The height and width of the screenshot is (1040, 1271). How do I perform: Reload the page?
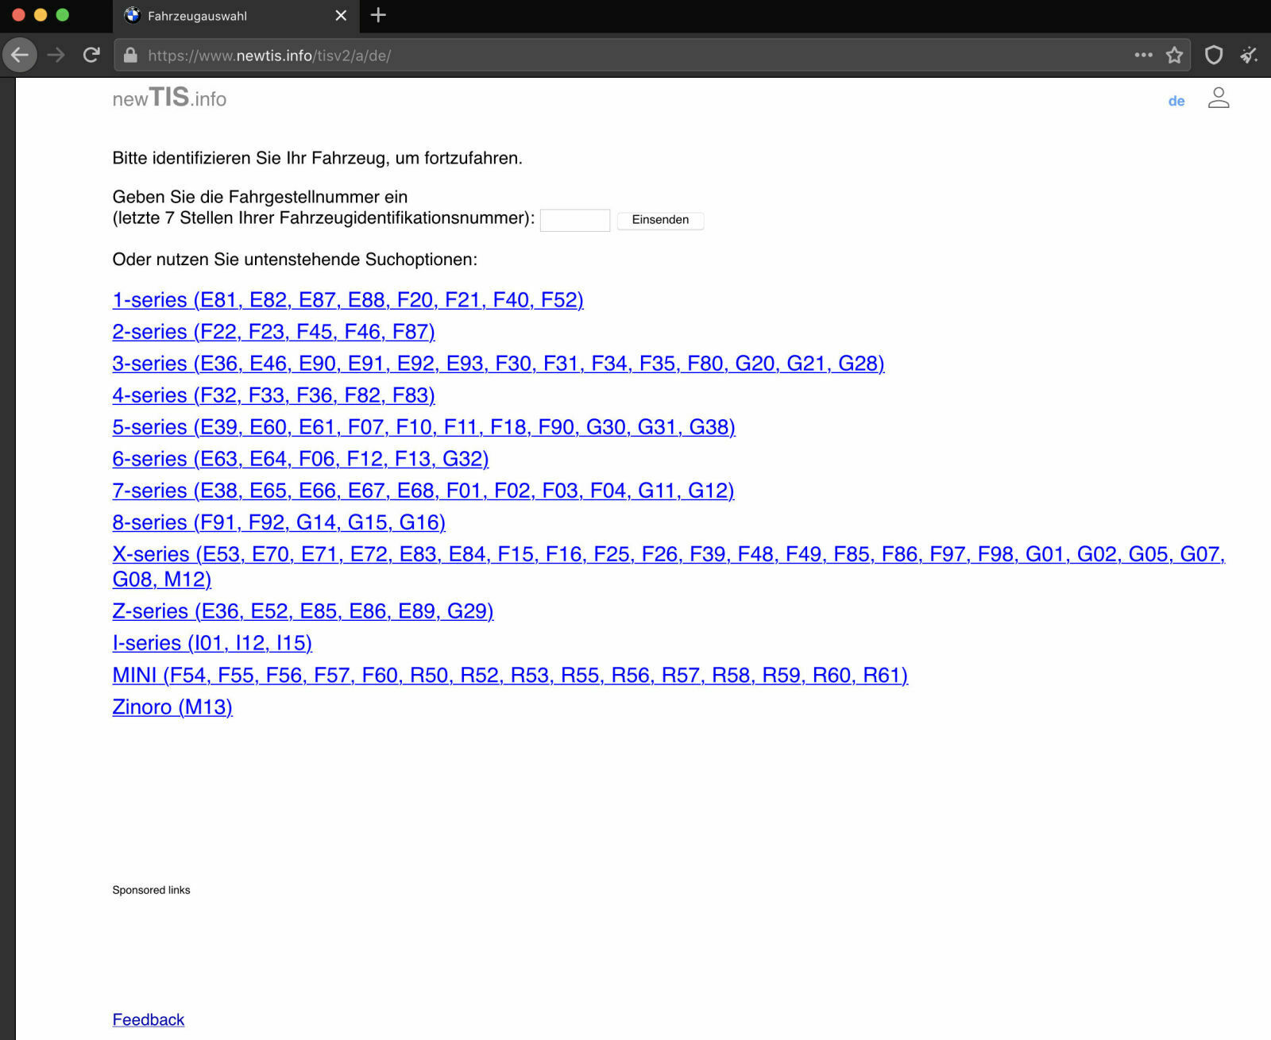[x=90, y=56]
